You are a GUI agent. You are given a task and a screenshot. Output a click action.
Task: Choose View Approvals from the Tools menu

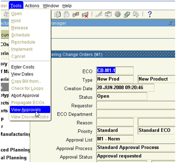[x=30, y=110]
